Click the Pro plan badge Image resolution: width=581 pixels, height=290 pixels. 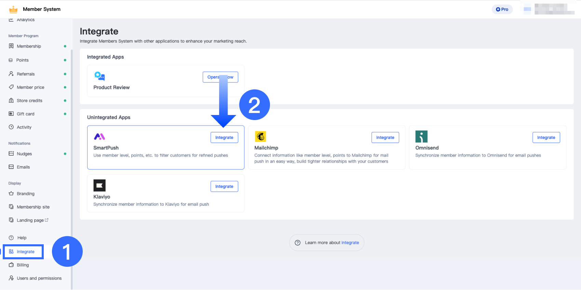(x=502, y=10)
